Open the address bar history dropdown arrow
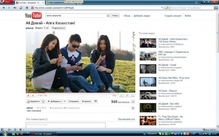 coord(162,8)
